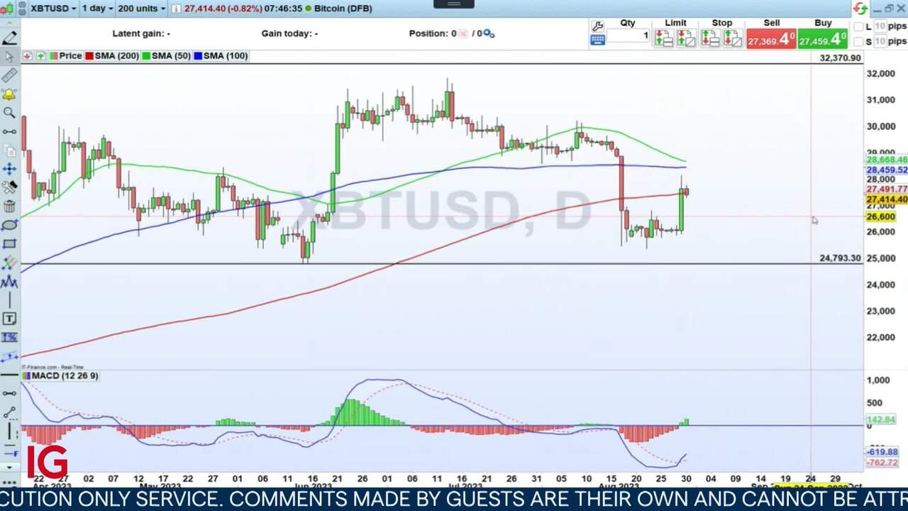Click the trash bin delete icon

click(9, 207)
